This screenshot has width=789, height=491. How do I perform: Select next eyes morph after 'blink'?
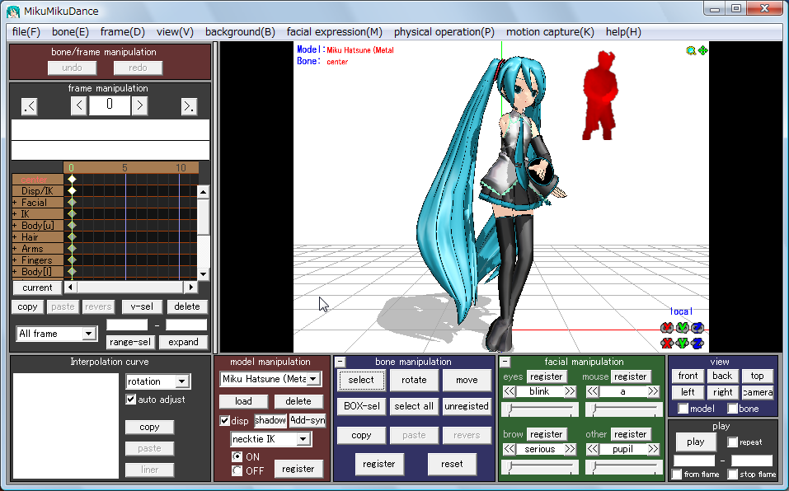(571, 391)
